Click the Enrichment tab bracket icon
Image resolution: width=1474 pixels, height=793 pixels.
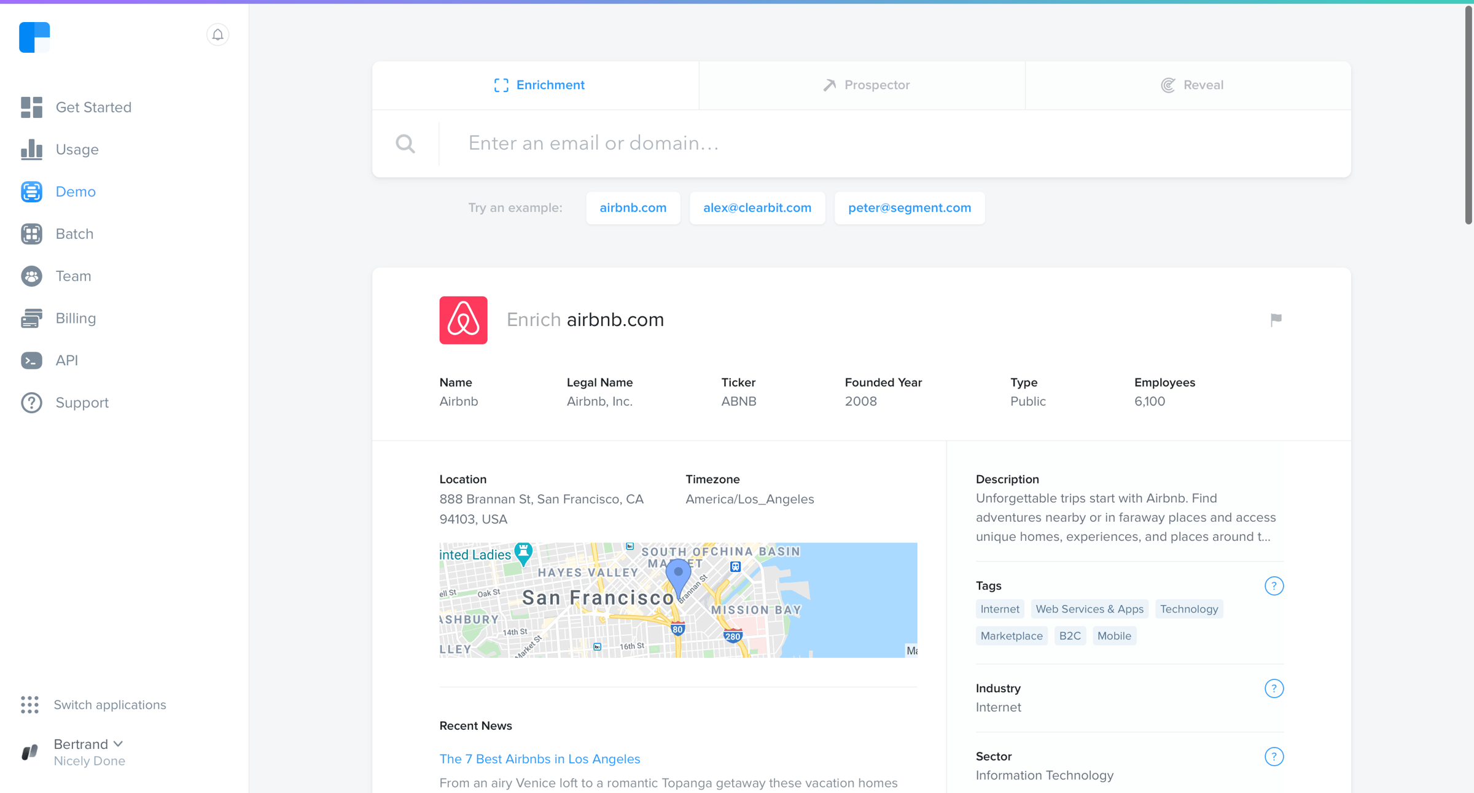[501, 85]
